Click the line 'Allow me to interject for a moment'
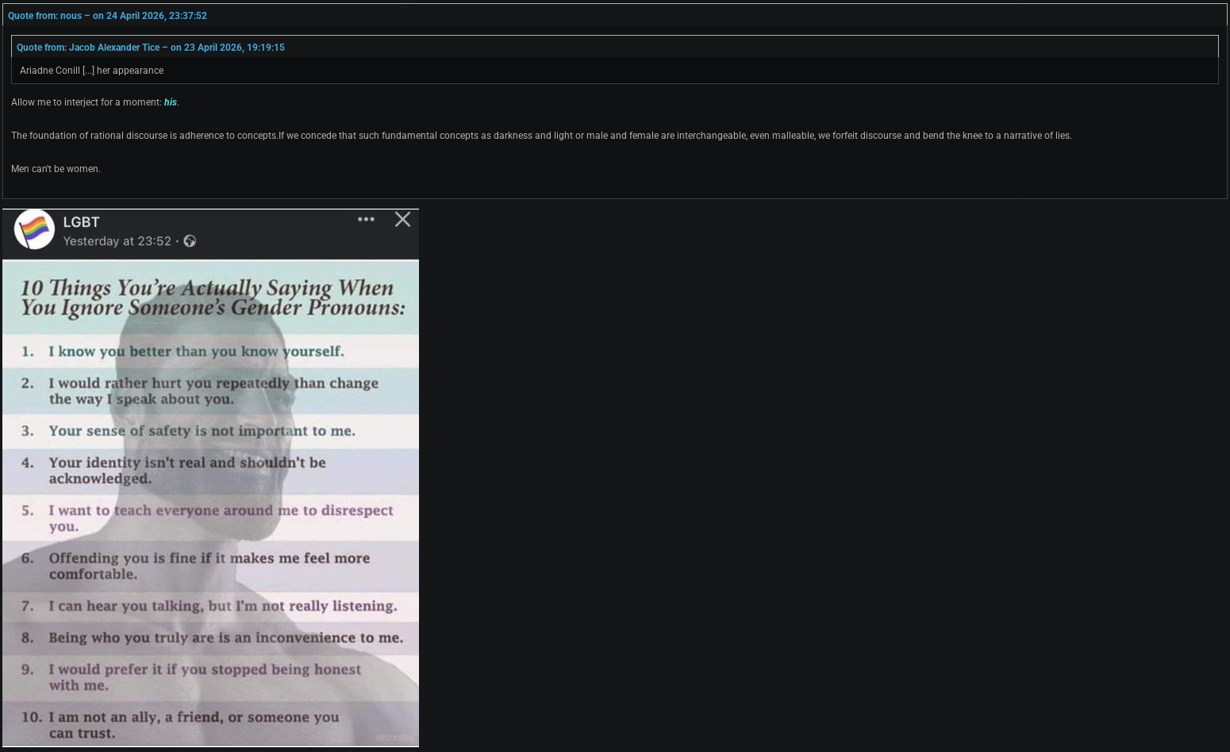 pos(95,102)
